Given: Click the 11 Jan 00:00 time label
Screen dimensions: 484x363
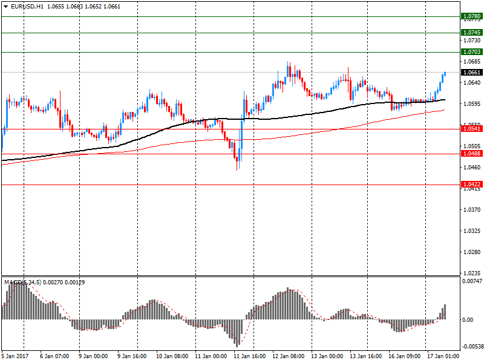Looking at the screenshot, I should tap(211, 356).
